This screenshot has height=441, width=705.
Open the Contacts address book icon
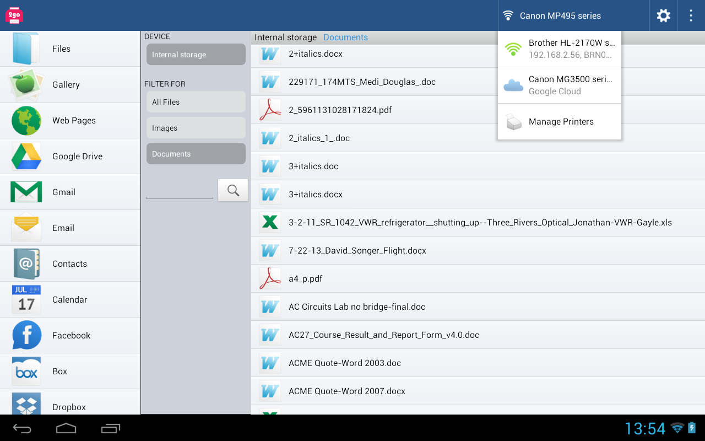click(x=26, y=263)
